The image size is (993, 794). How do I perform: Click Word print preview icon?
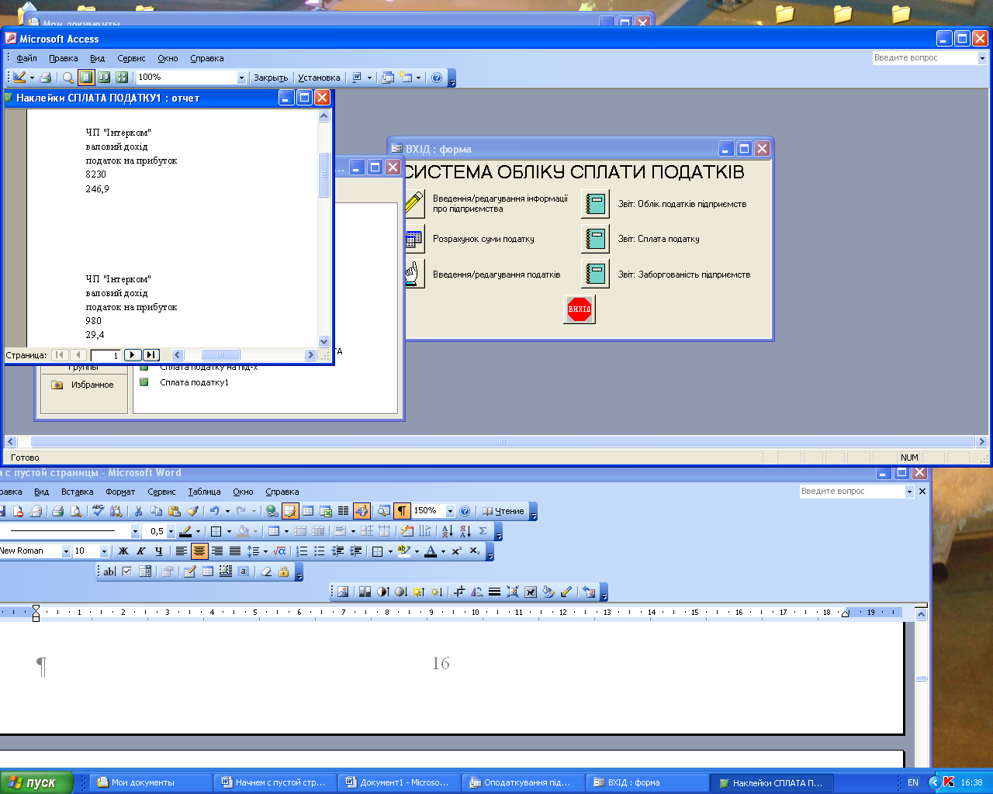point(76,511)
